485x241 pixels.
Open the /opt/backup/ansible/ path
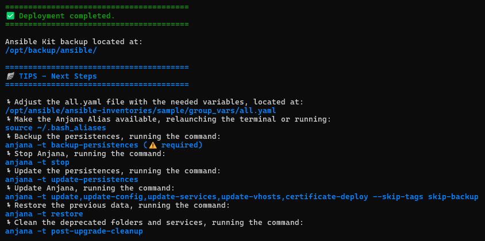pyautogui.click(x=51, y=50)
